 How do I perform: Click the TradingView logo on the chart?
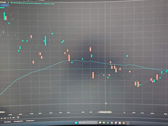click(x=2, y=112)
